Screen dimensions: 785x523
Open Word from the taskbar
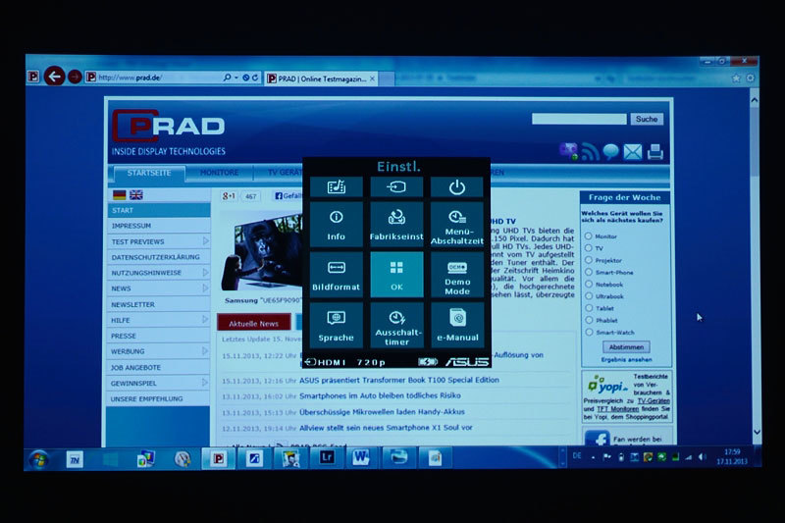coord(360,457)
